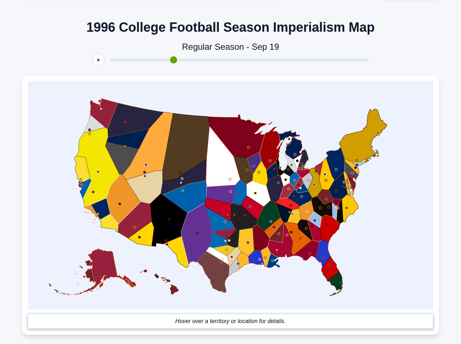
Task: Click the school dot in brown Texas territory
Action: tap(221, 262)
